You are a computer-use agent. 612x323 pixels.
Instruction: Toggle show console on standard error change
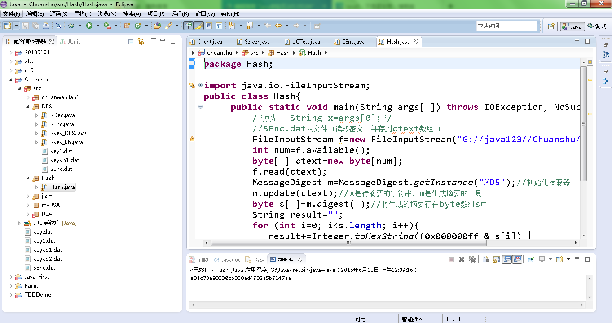517,259
